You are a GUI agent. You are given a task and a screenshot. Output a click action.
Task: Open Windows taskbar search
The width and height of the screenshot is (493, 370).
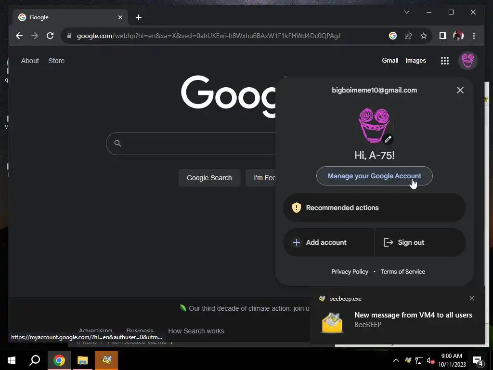[x=35, y=360]
